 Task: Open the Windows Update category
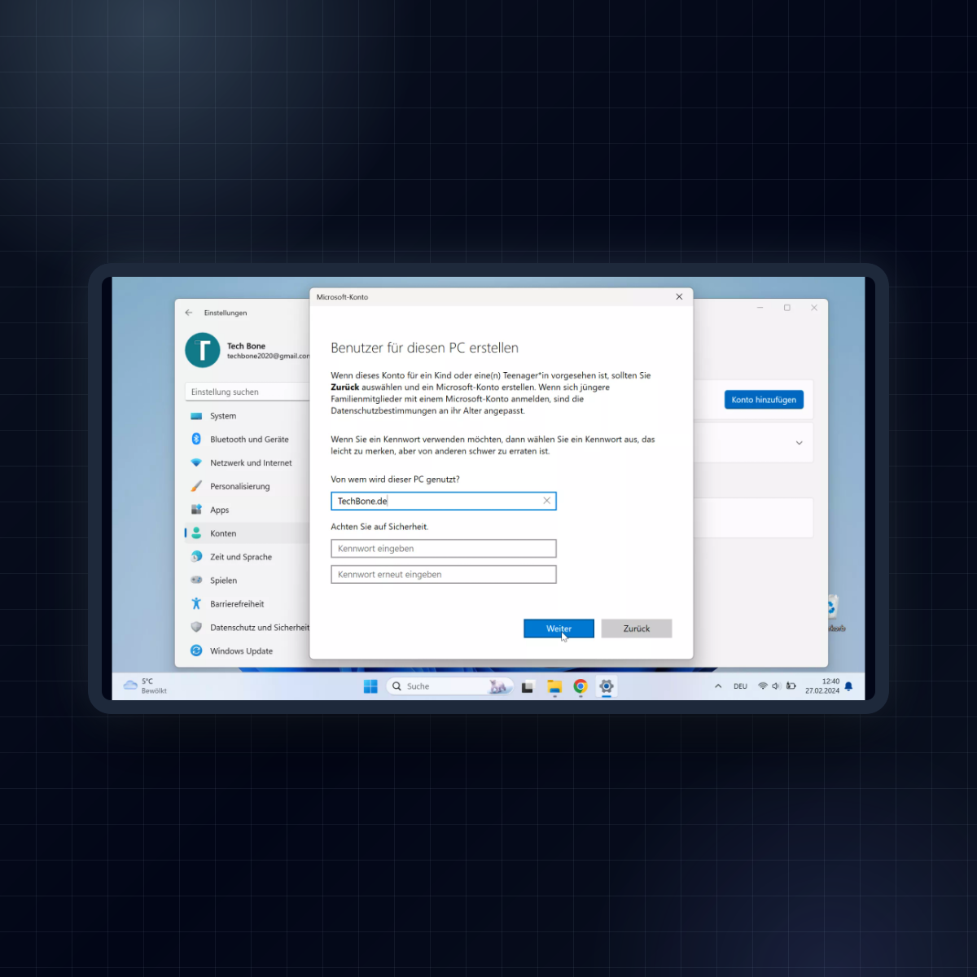click(248, 651)
